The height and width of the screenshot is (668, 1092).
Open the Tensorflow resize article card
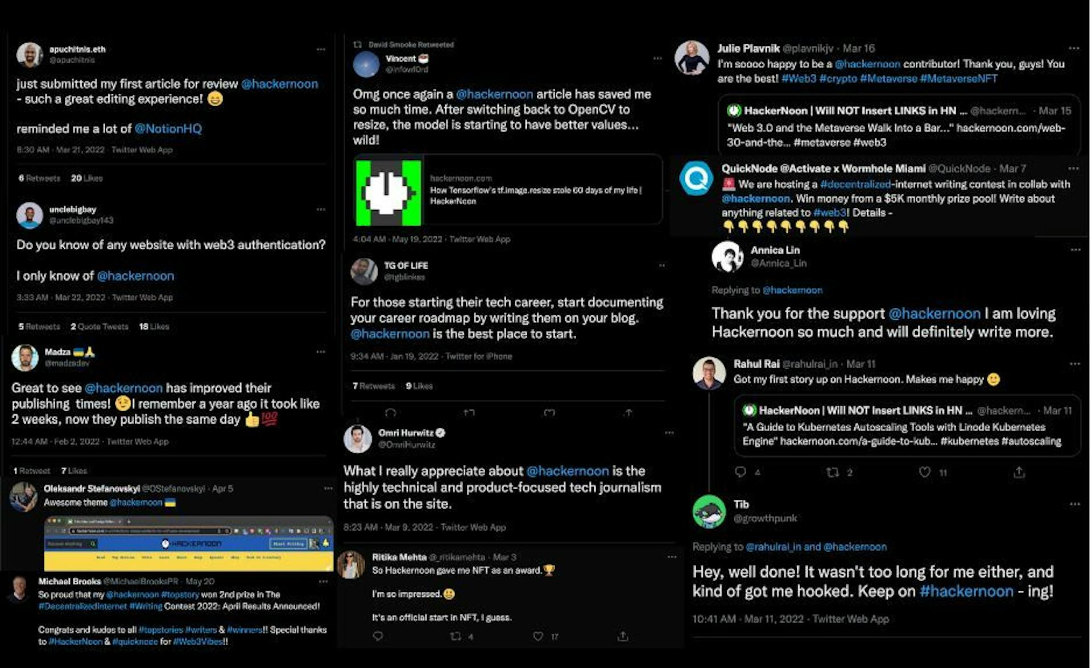(508, 190)
